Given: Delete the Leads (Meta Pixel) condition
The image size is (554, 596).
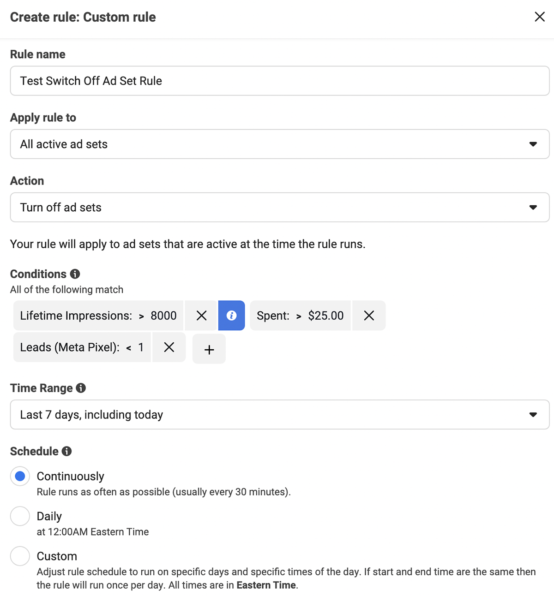Looking at the screenshot, I should 169,347.
